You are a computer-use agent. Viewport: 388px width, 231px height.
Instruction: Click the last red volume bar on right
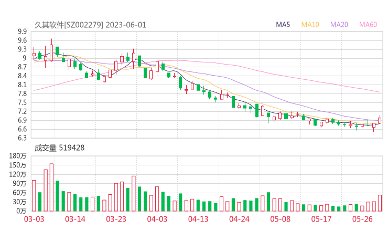coord(380,203)
